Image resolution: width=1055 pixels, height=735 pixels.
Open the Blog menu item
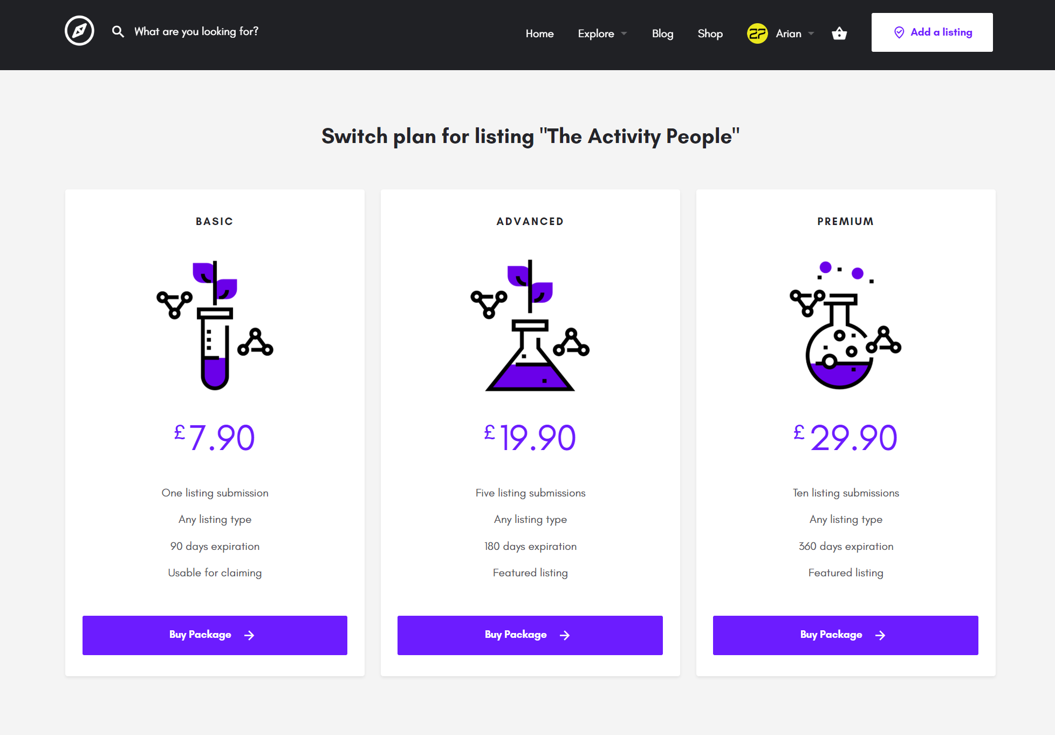coord(662,33)
